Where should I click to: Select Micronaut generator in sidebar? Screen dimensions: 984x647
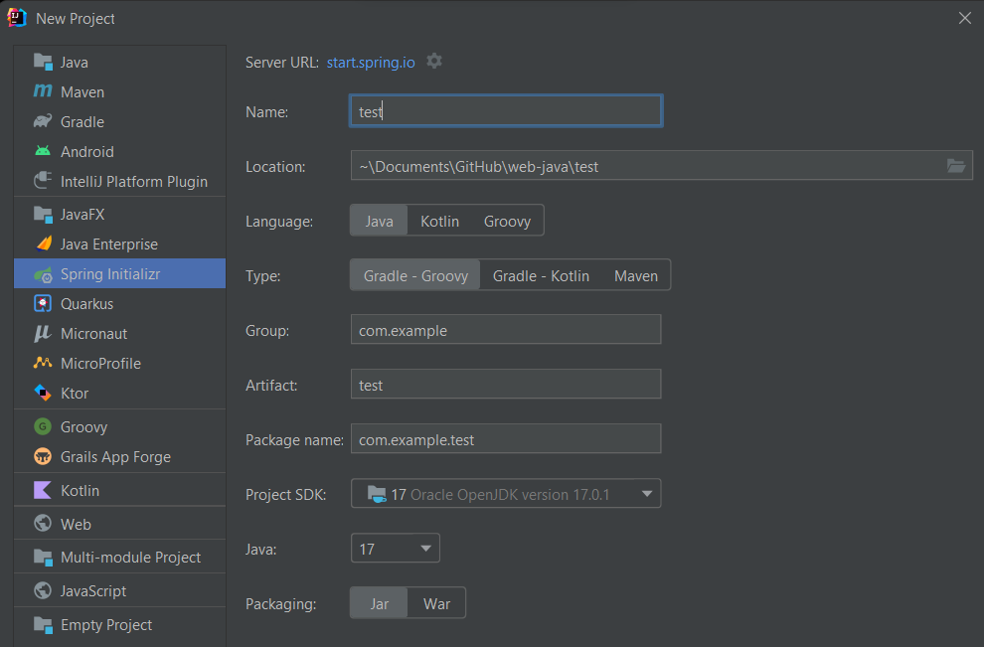(x=120, y=333)
